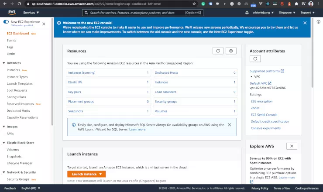323x192 pixels.
Task: Open Launch instance dropdown arrow
Action: pos(100,174)
